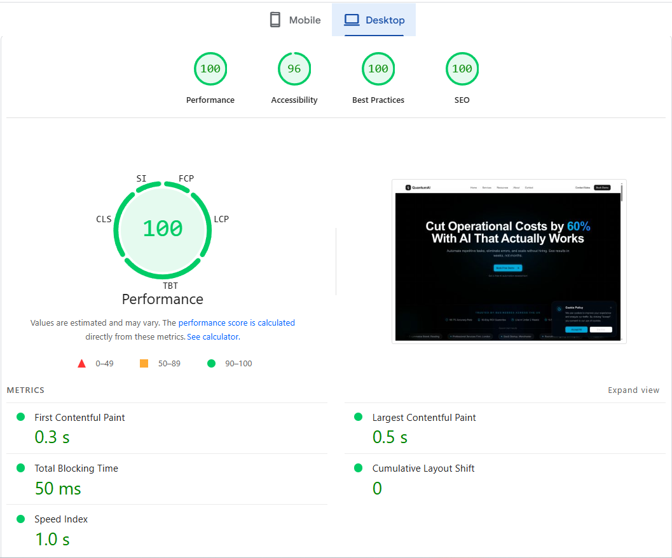
Task: Click the red triangle in the score legend
Action: coord(81,363)
